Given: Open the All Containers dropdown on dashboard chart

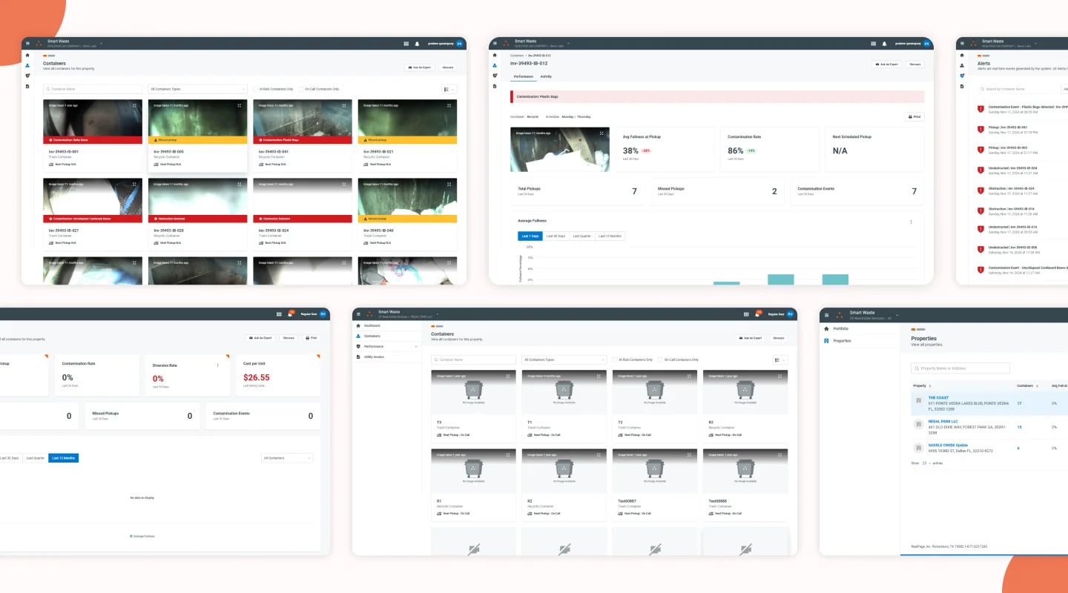Looking at the screenshot, I should pyautogui.click(x=287, y=458).
